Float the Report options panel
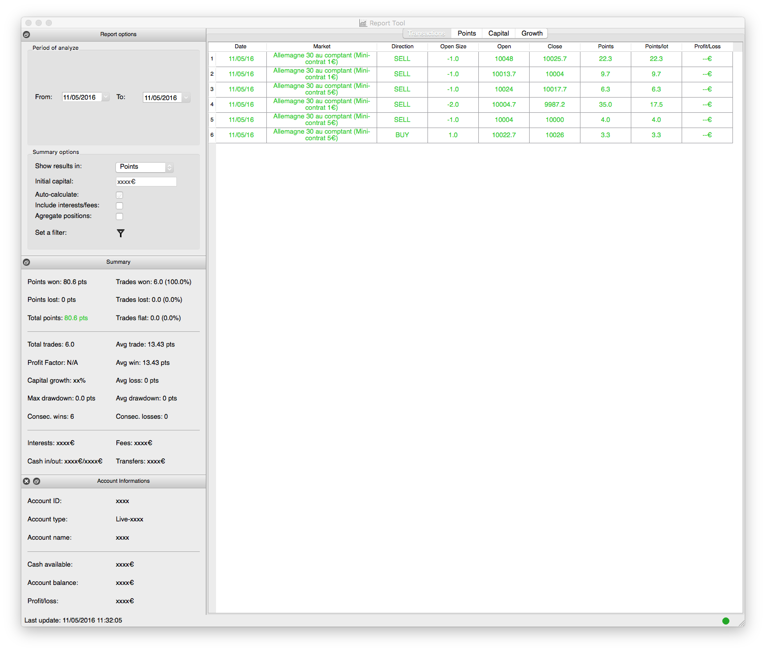This screenshot has width=766, height=652. pyautogui.click(x=26, y=35)
